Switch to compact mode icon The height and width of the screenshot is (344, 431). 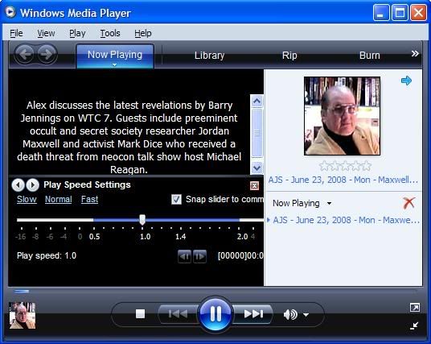pyautogui.click(x=414, y=325)
